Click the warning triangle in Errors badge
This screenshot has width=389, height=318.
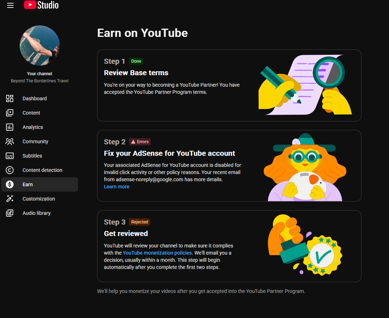pyautogui.click(x=133, y=142)
